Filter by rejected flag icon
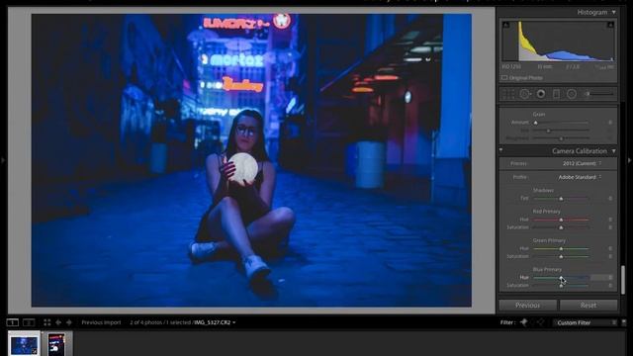Image resolution: width=633 pixels, height=356 pixels. pyautogui.click(x=541, y=322)
